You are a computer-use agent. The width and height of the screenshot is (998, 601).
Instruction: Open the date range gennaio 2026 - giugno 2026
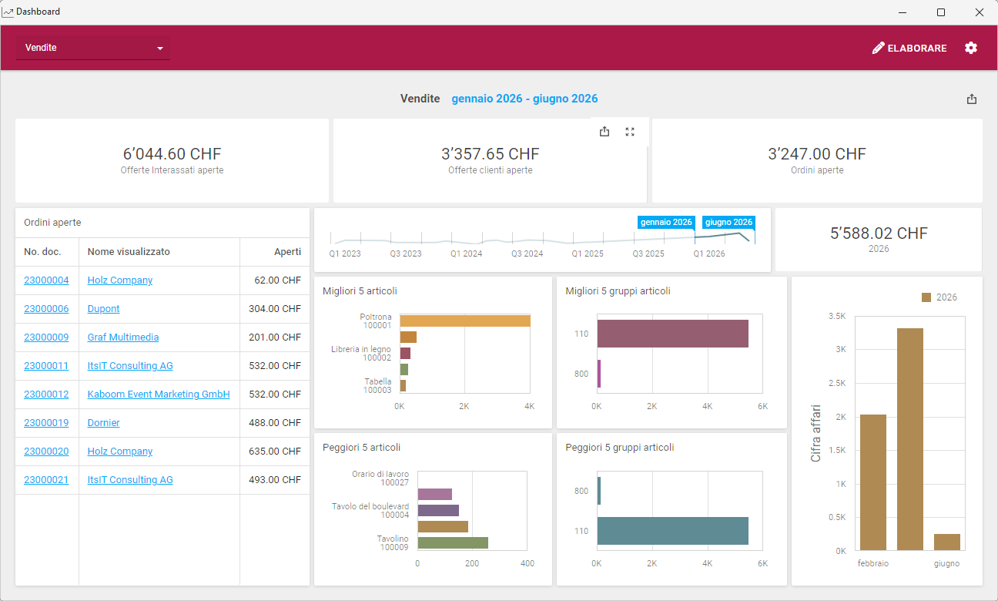524,99
